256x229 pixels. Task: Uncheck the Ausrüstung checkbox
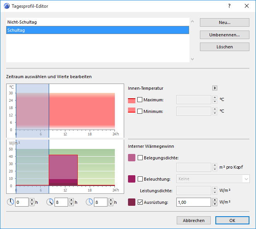click(x=140, y=202)
